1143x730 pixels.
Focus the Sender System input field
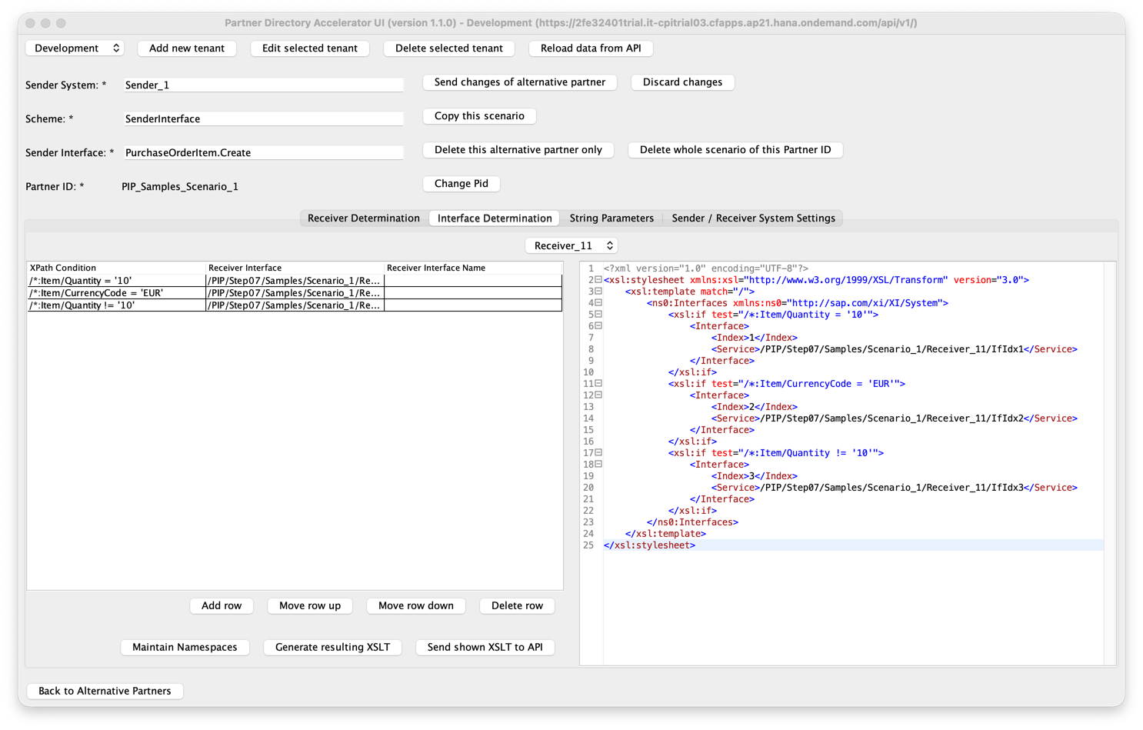click(263, 85)
